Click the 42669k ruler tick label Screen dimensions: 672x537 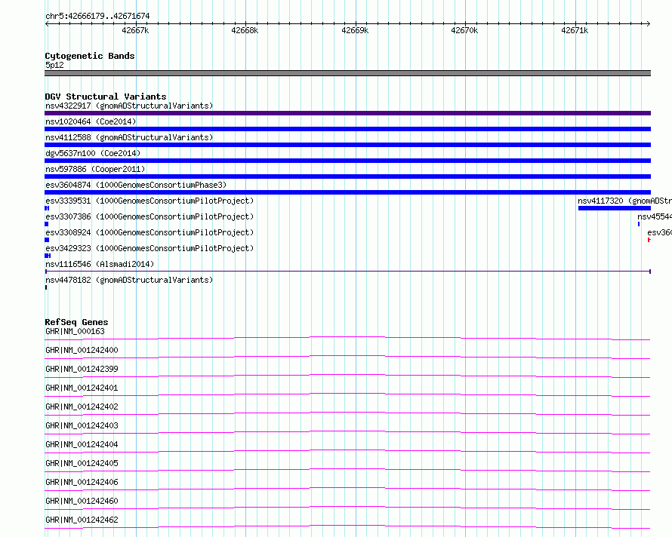(355, 30)
